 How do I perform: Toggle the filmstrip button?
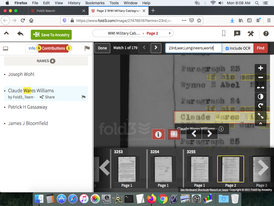174,134
